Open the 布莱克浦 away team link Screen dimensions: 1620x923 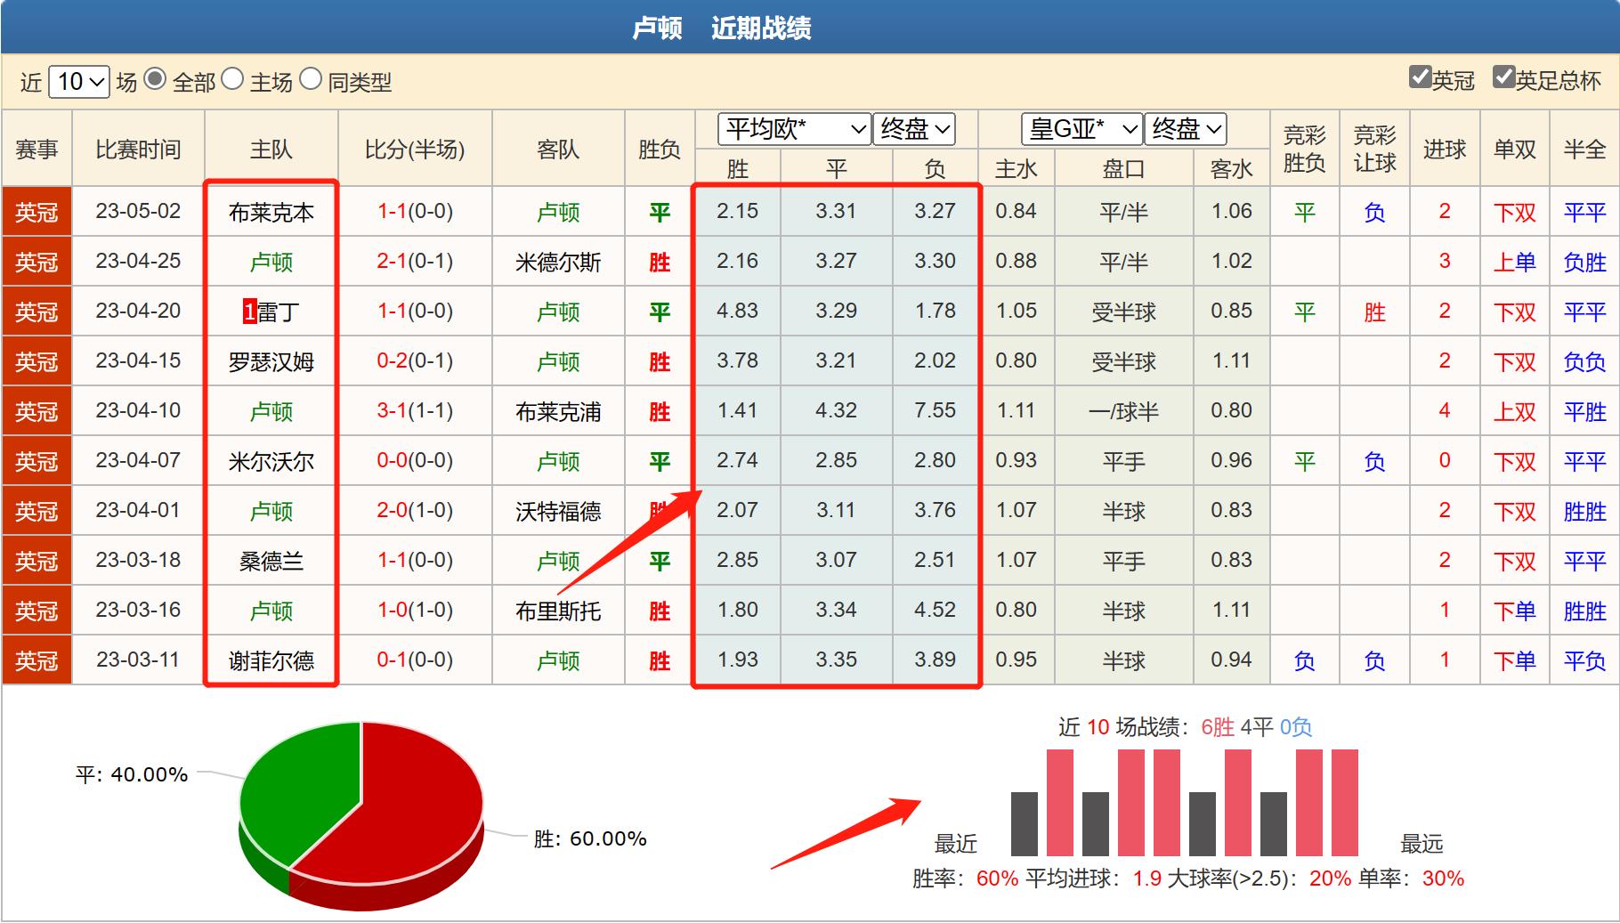click(558, 410)
